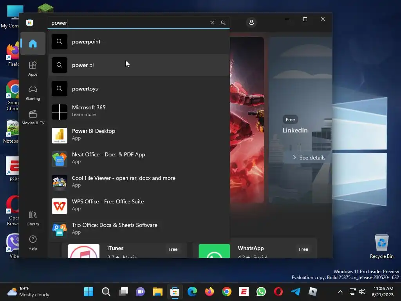Select the powerpoint search suggestion
This screenshot has width=401, height=301.
point(138,42)
